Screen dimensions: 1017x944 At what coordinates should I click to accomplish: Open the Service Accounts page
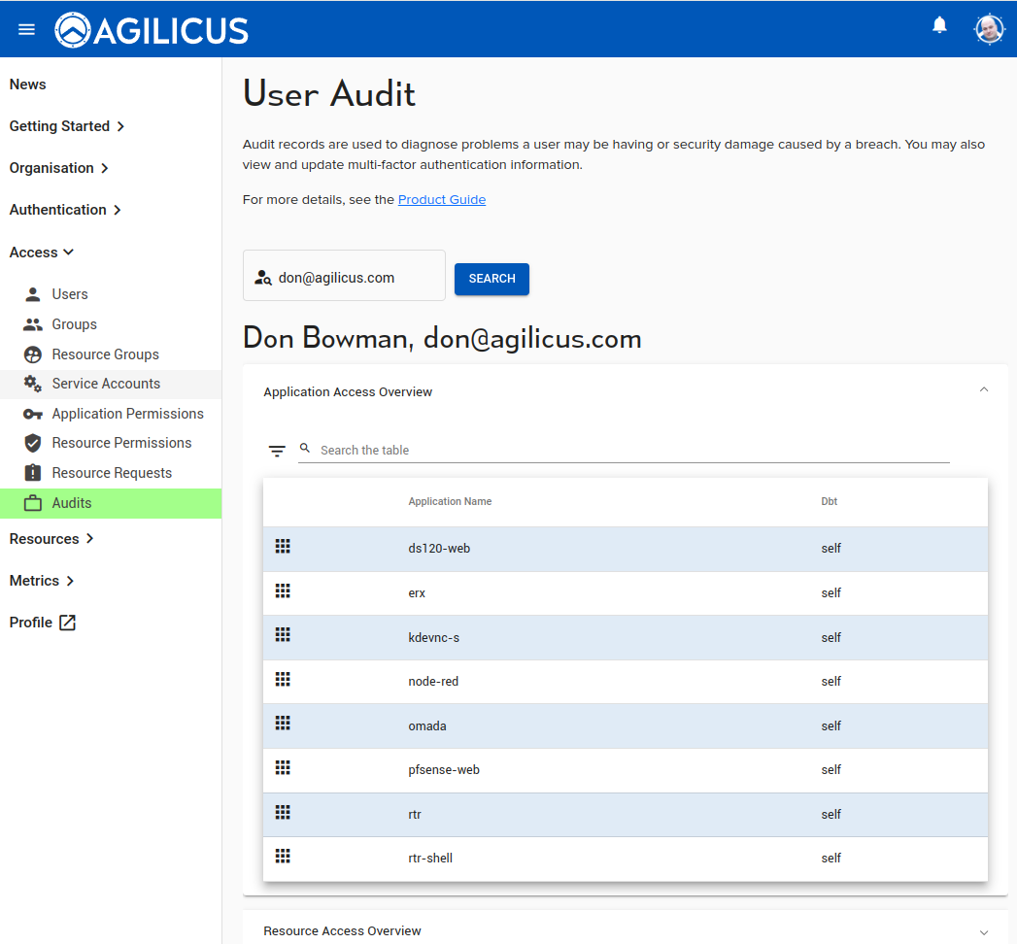pyautogui.click(x=105, y=384)
